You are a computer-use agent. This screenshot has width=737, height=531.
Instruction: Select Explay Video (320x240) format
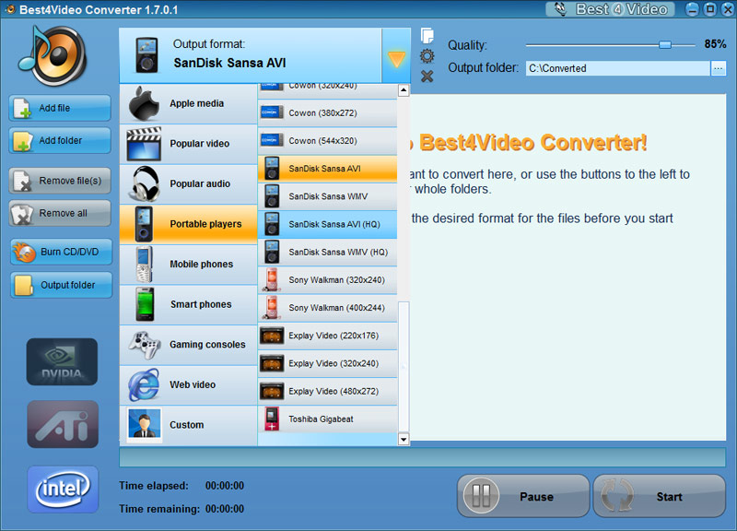pyautogui.click(x=328, y=363)
